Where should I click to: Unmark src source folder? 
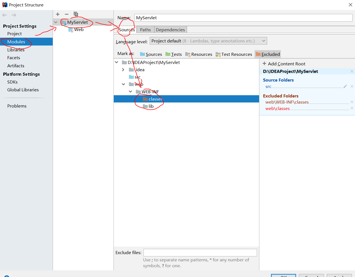click(352, 87)
